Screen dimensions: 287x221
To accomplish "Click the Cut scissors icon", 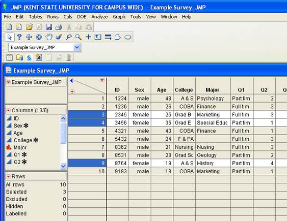I will 69,27.
